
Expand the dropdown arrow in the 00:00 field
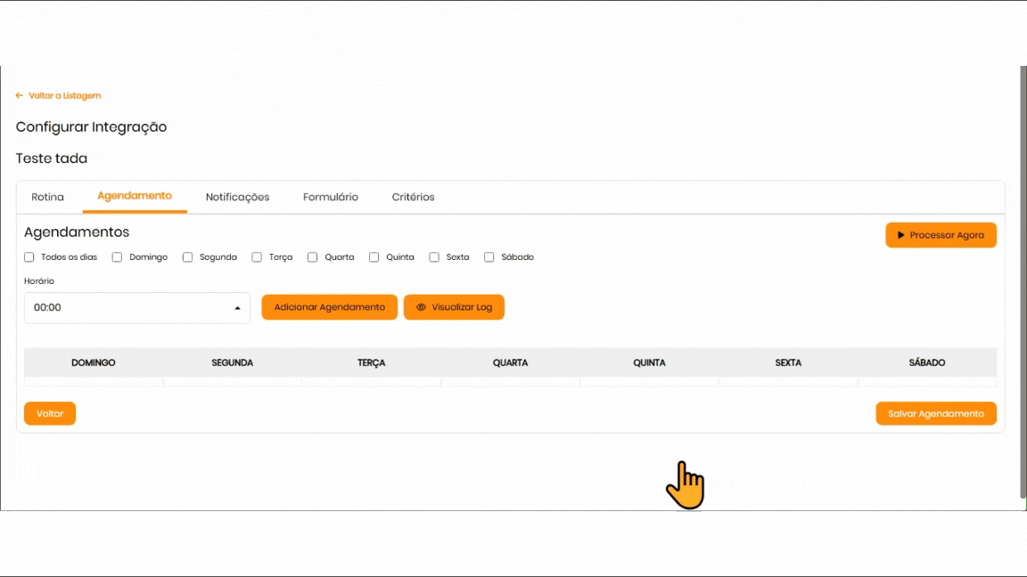(237, 308)
